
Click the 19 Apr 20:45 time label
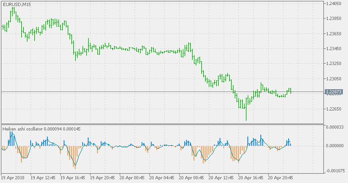pos(103,178)
